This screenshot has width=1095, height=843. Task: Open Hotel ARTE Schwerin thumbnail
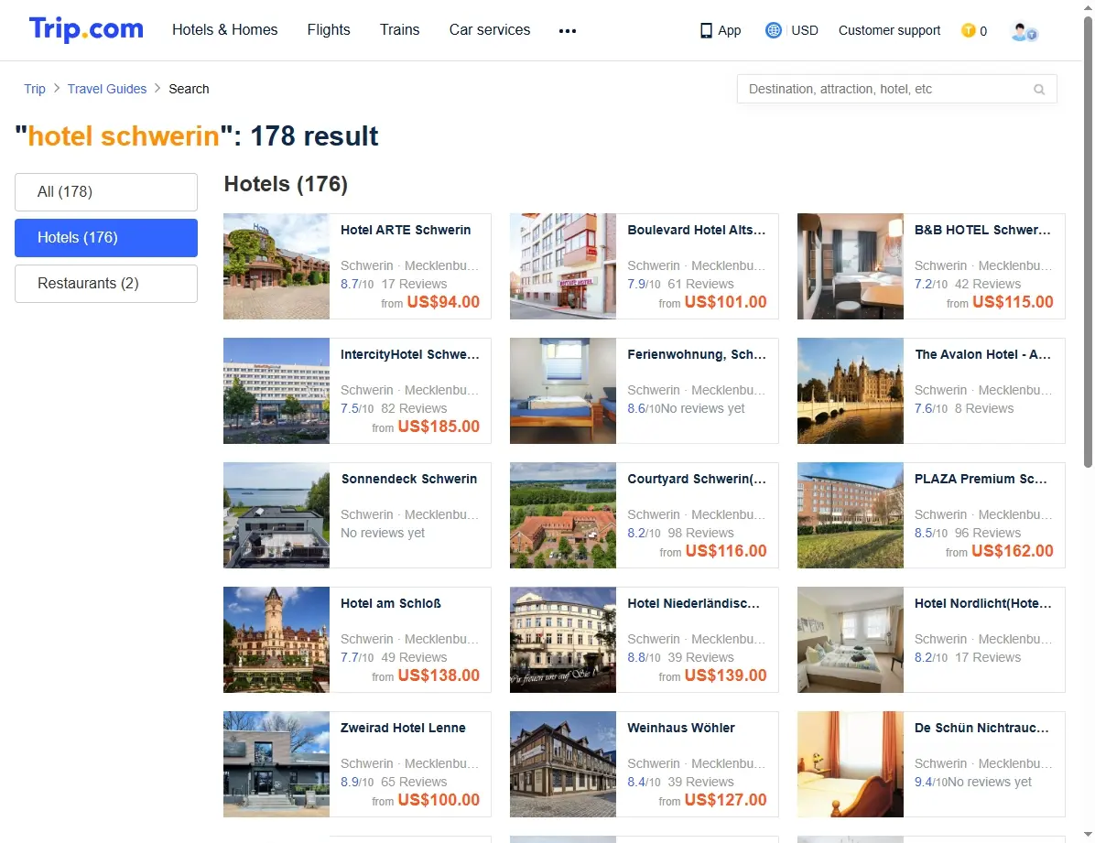[x=276, y=266]
